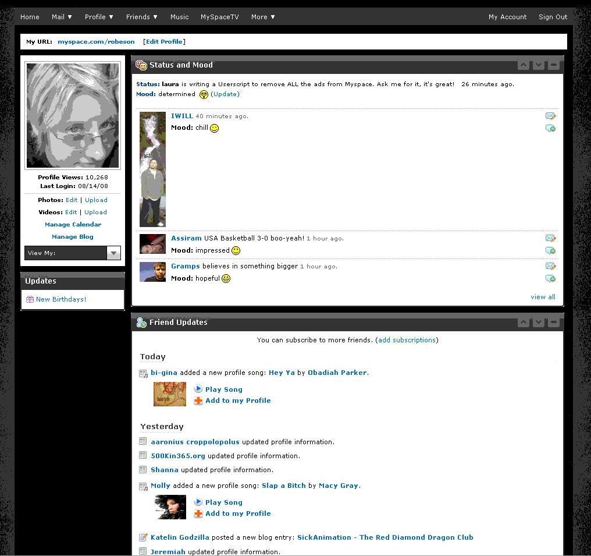This screenshot has height=556, width=591.
Task: Click the Status and Mood header icon
Action: 141,65
